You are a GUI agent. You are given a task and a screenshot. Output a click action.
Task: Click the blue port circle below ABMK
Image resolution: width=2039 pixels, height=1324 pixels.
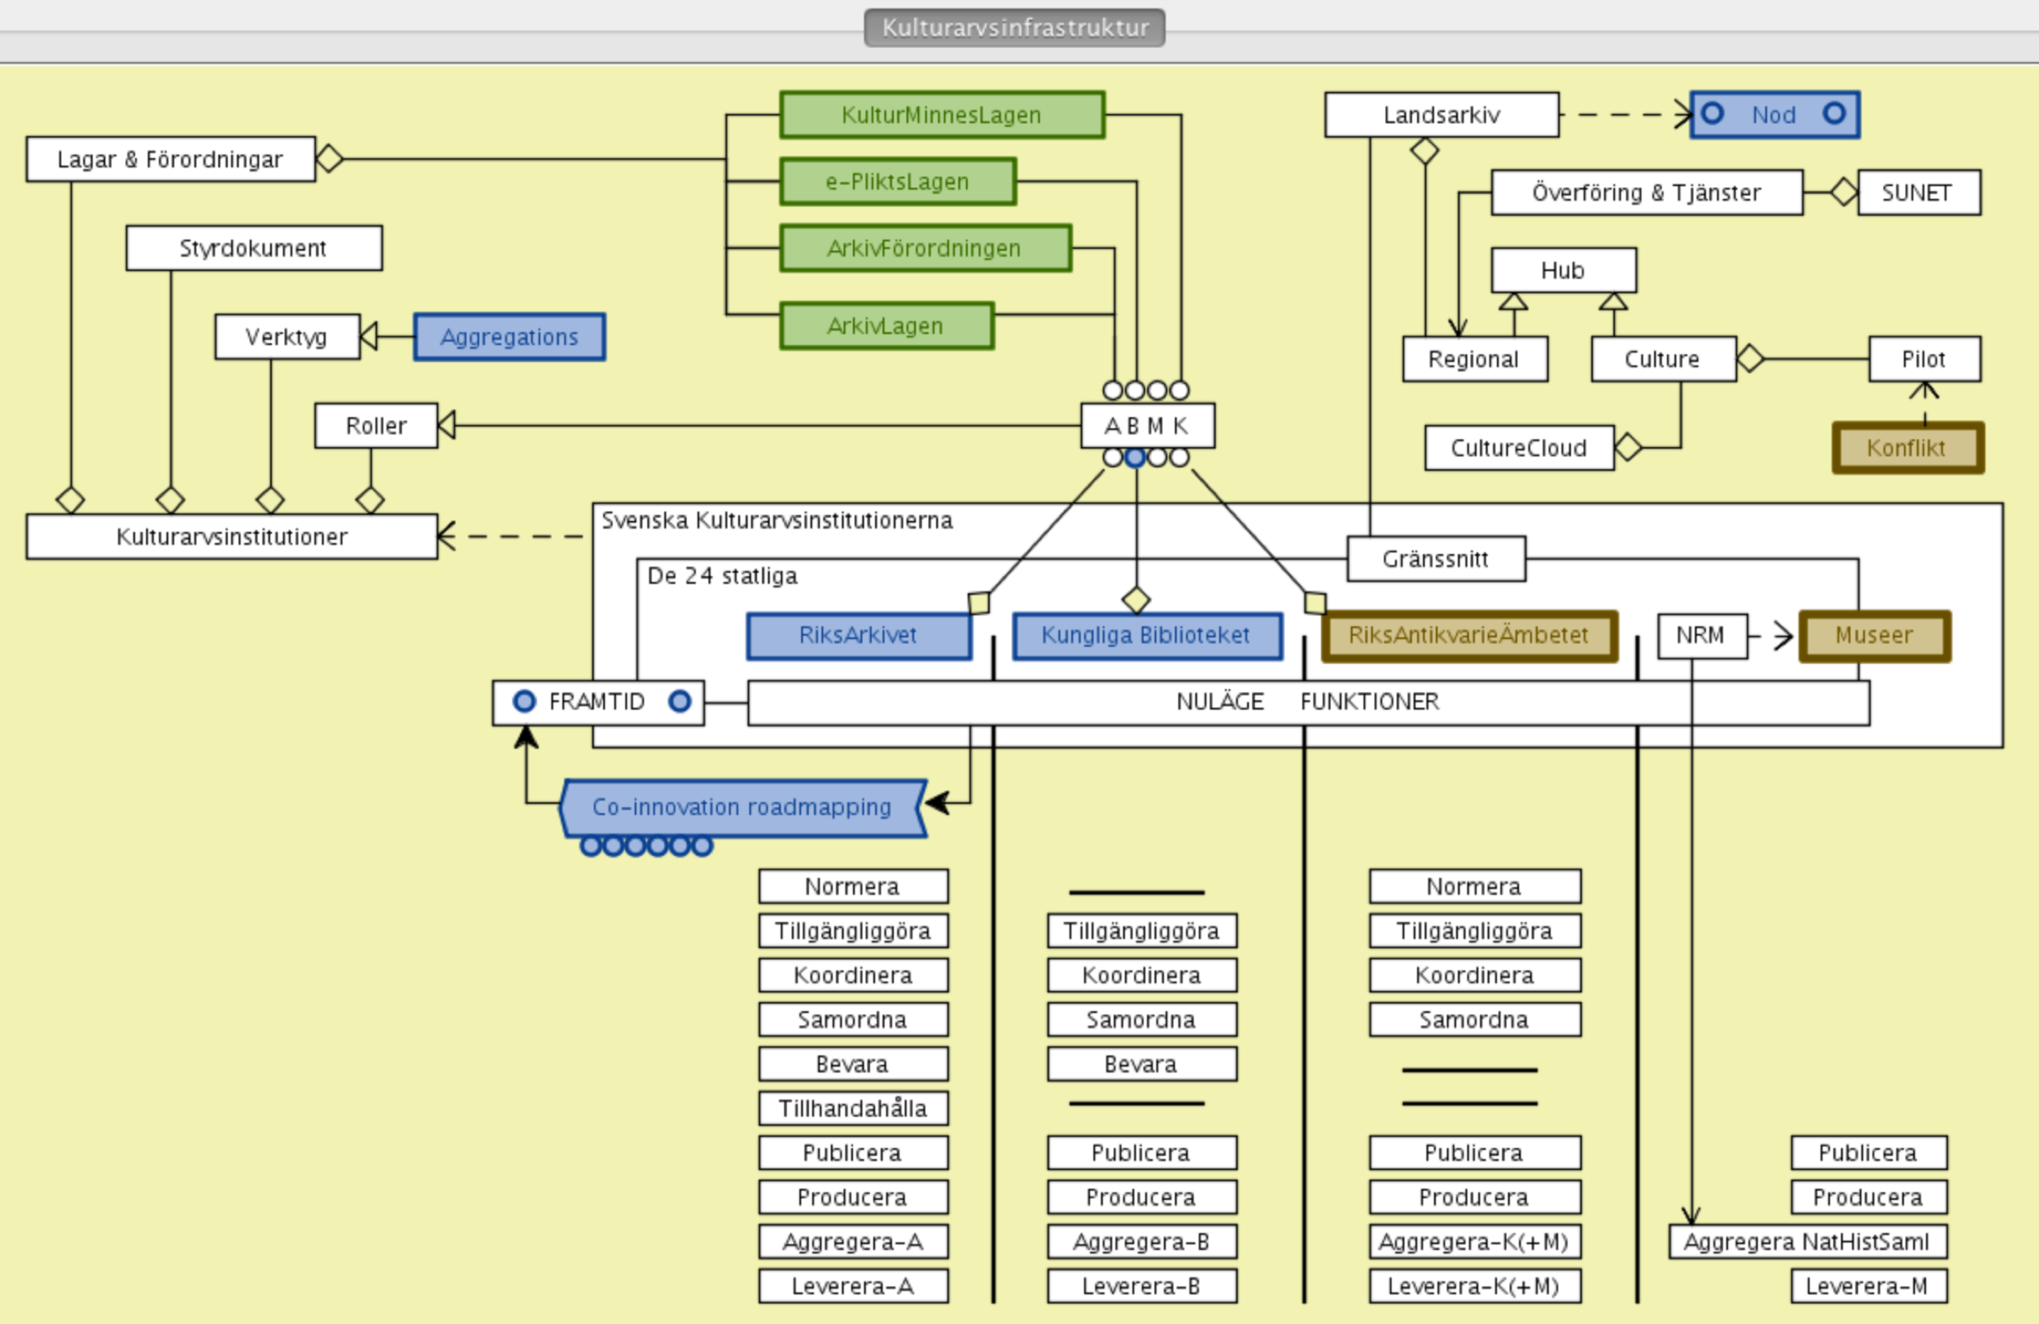point(1134,457)
